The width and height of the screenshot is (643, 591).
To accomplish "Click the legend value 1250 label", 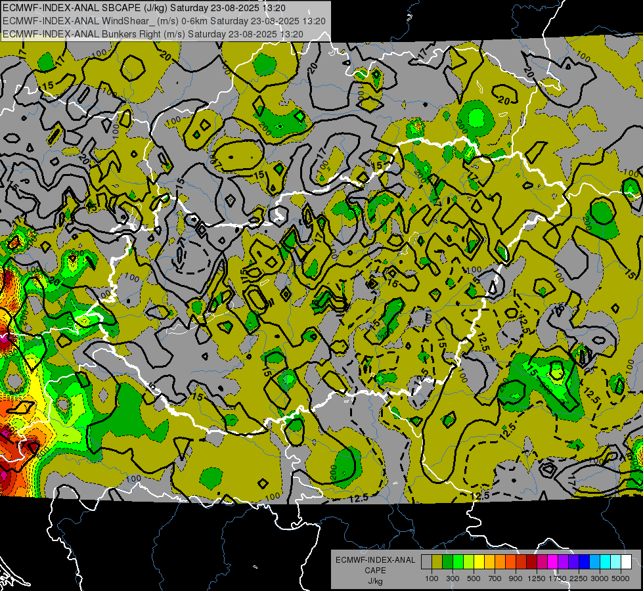I will click(537, 579).
